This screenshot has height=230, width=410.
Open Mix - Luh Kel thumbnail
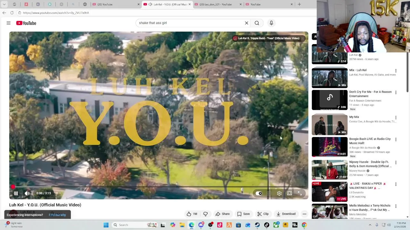coord(330,78)
